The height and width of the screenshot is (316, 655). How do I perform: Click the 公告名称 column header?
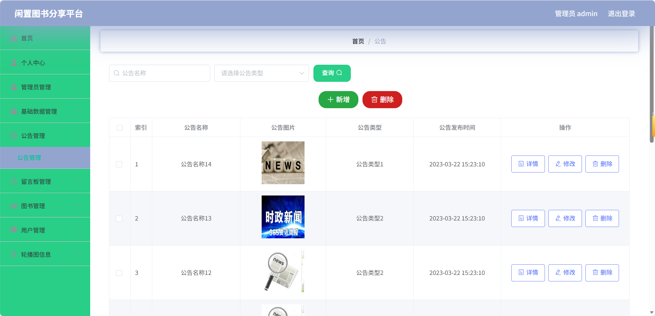point(196,128)
